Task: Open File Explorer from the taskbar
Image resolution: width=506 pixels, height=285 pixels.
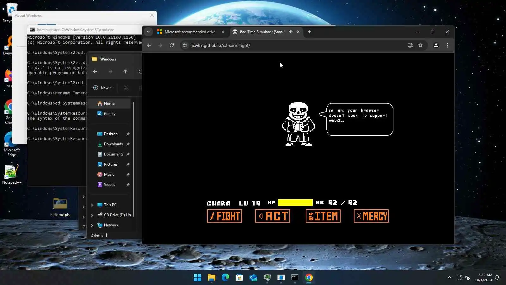Action: tap(211, 278)
